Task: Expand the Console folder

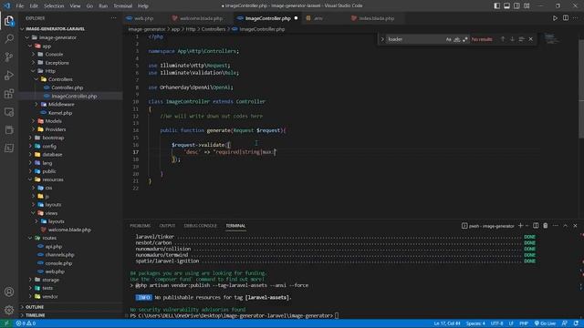Action: coord(33,55)
